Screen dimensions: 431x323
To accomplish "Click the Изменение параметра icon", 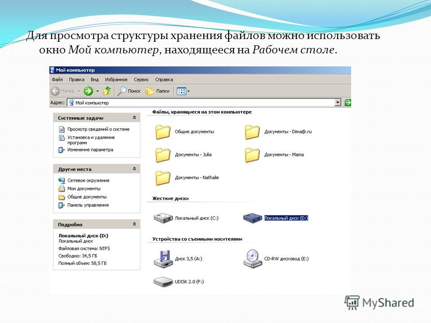I will [x=62, y=150].
